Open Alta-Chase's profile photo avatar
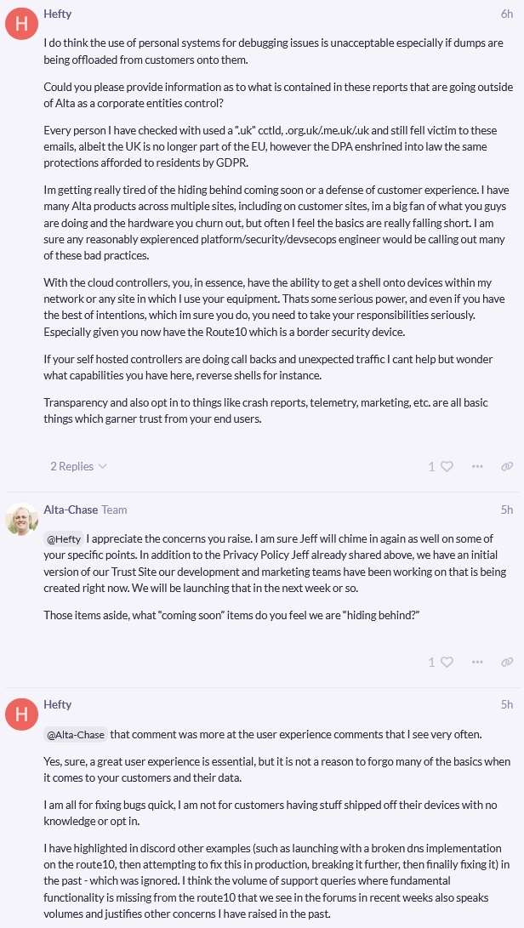 [21, 520]
